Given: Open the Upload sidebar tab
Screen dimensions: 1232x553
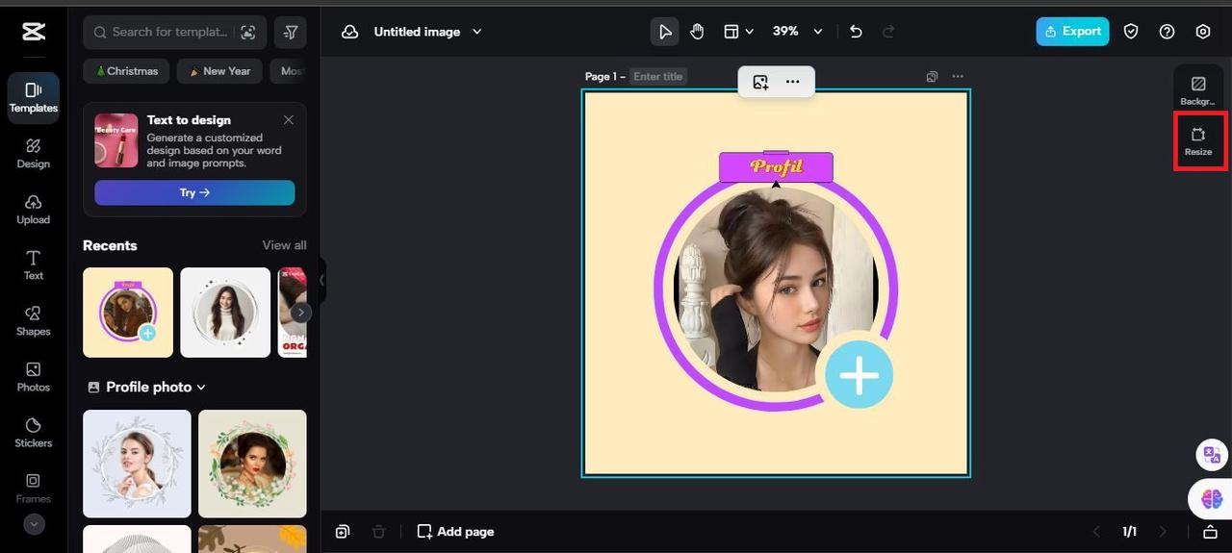Looking at the screenshot, I should [x=34, y=210].
